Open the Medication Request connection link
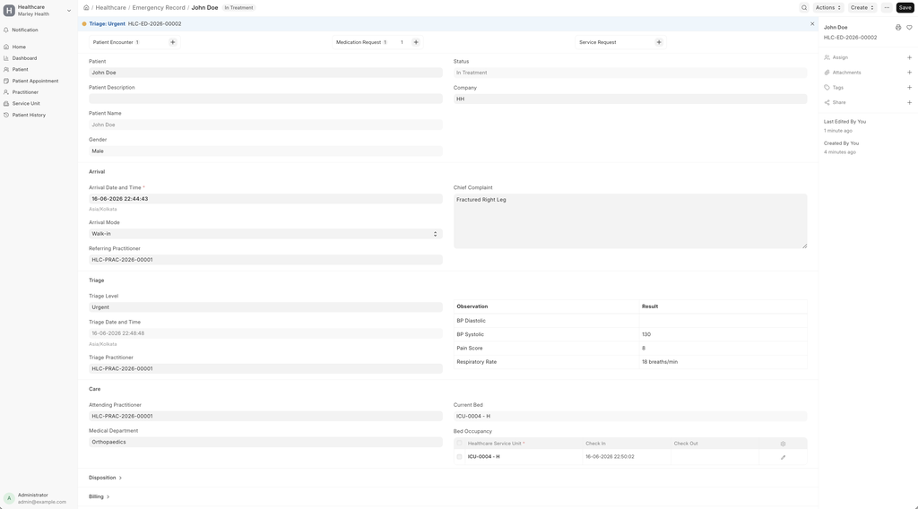 tap(359, 42)
